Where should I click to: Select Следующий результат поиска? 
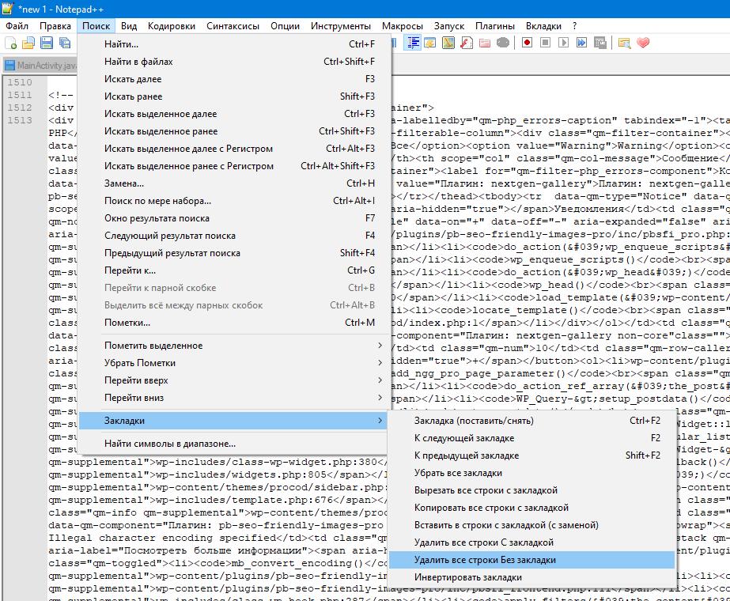234,236
